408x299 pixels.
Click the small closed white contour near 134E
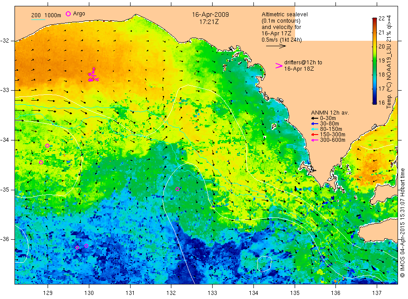pos(265,264)
